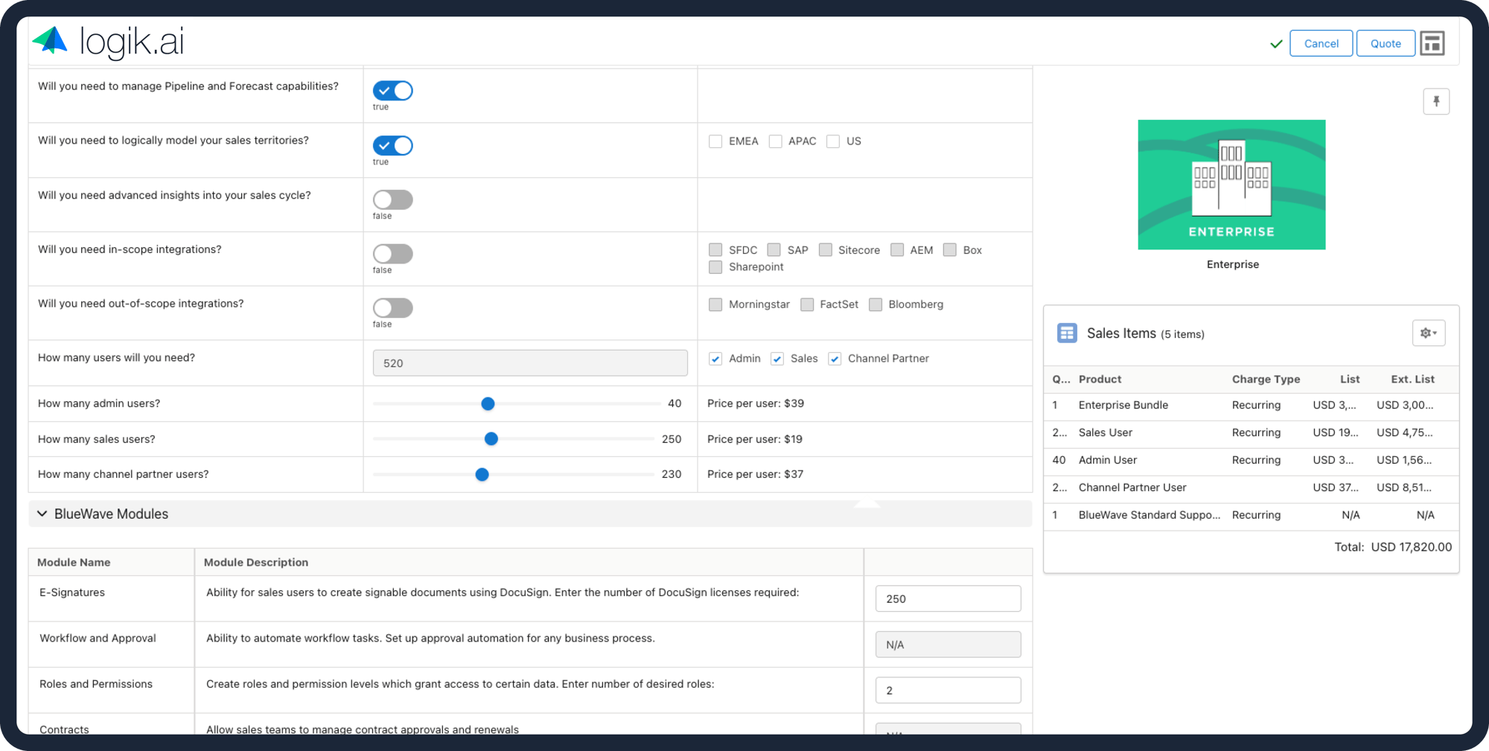Image resolution: width=1489 pixels, height=751 pixels.
Task: Check the EMEA territory checkbox
Action: pos(715,141)
